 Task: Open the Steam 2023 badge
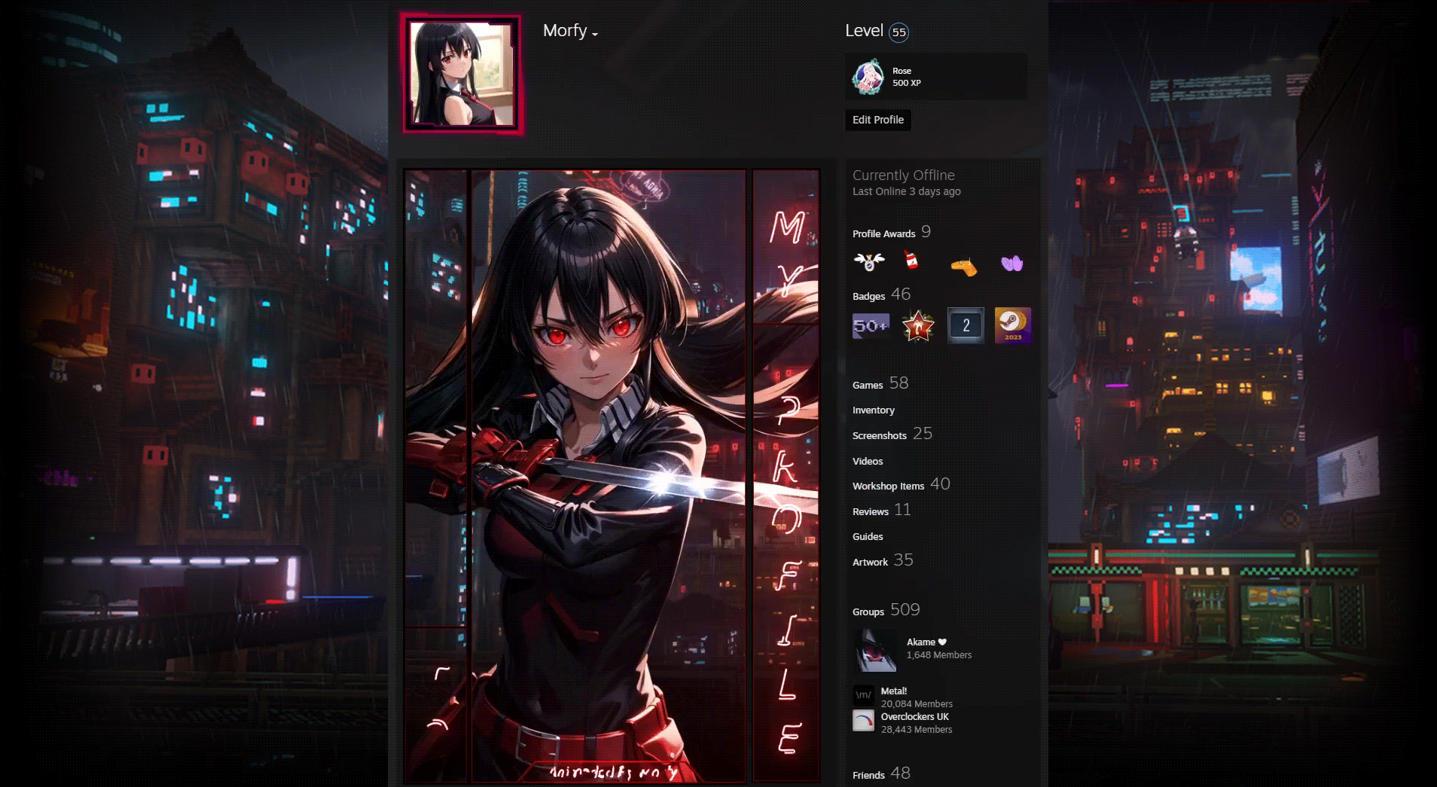[x=1013, y=325]
